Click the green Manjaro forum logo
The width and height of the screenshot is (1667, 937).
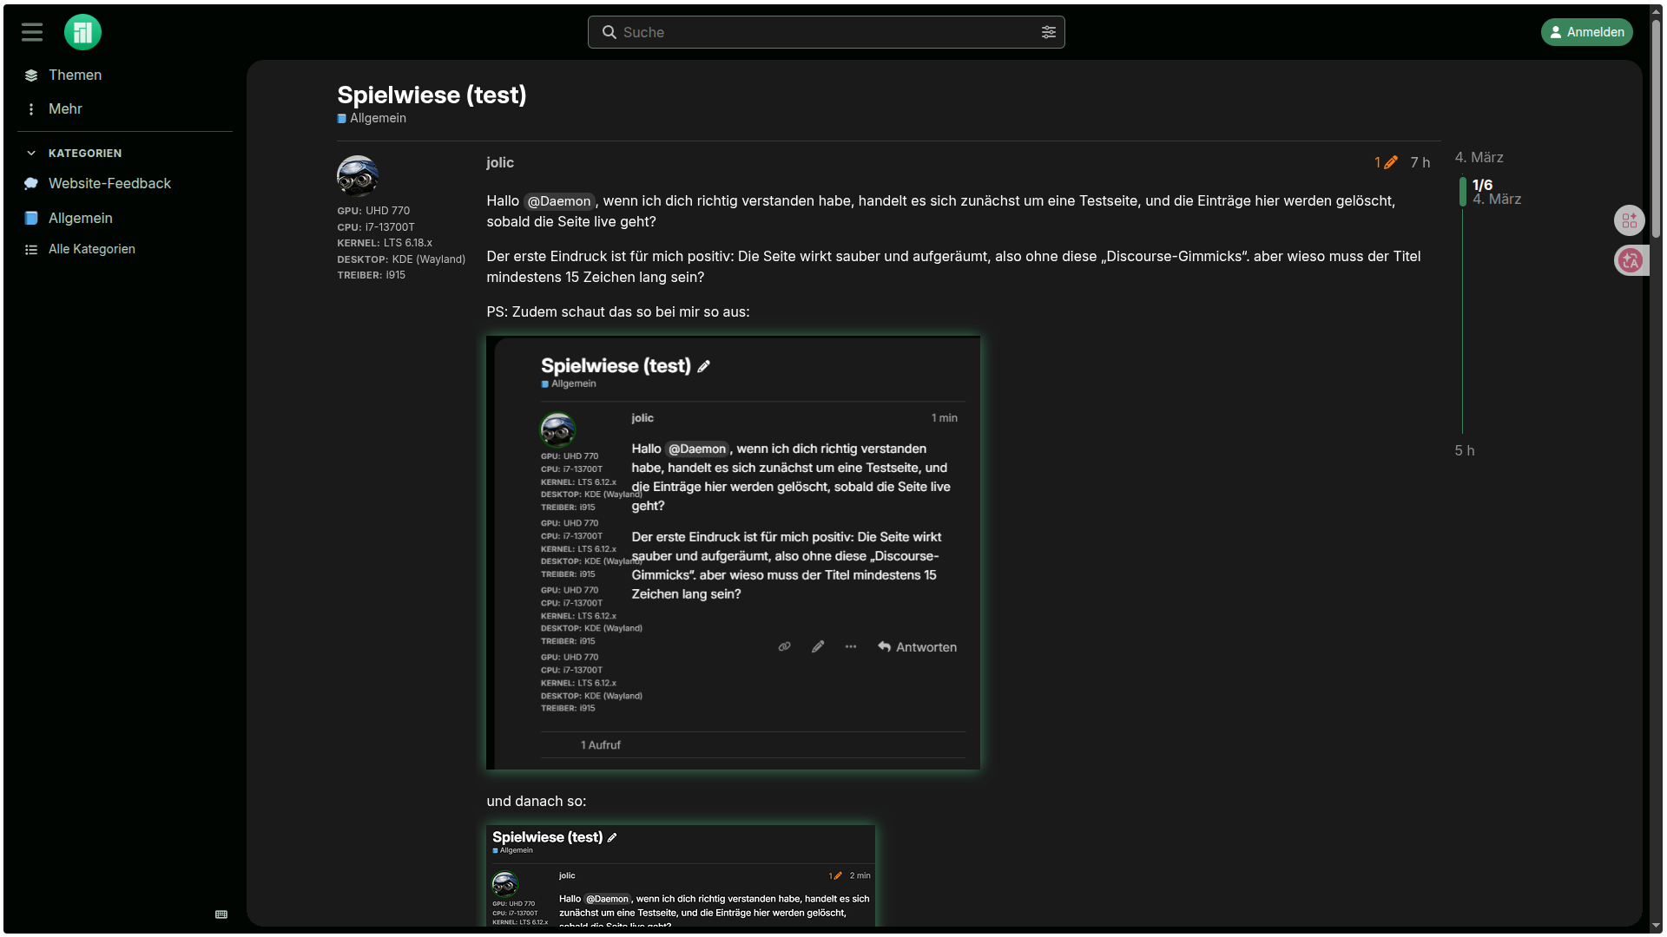(82, 32)
